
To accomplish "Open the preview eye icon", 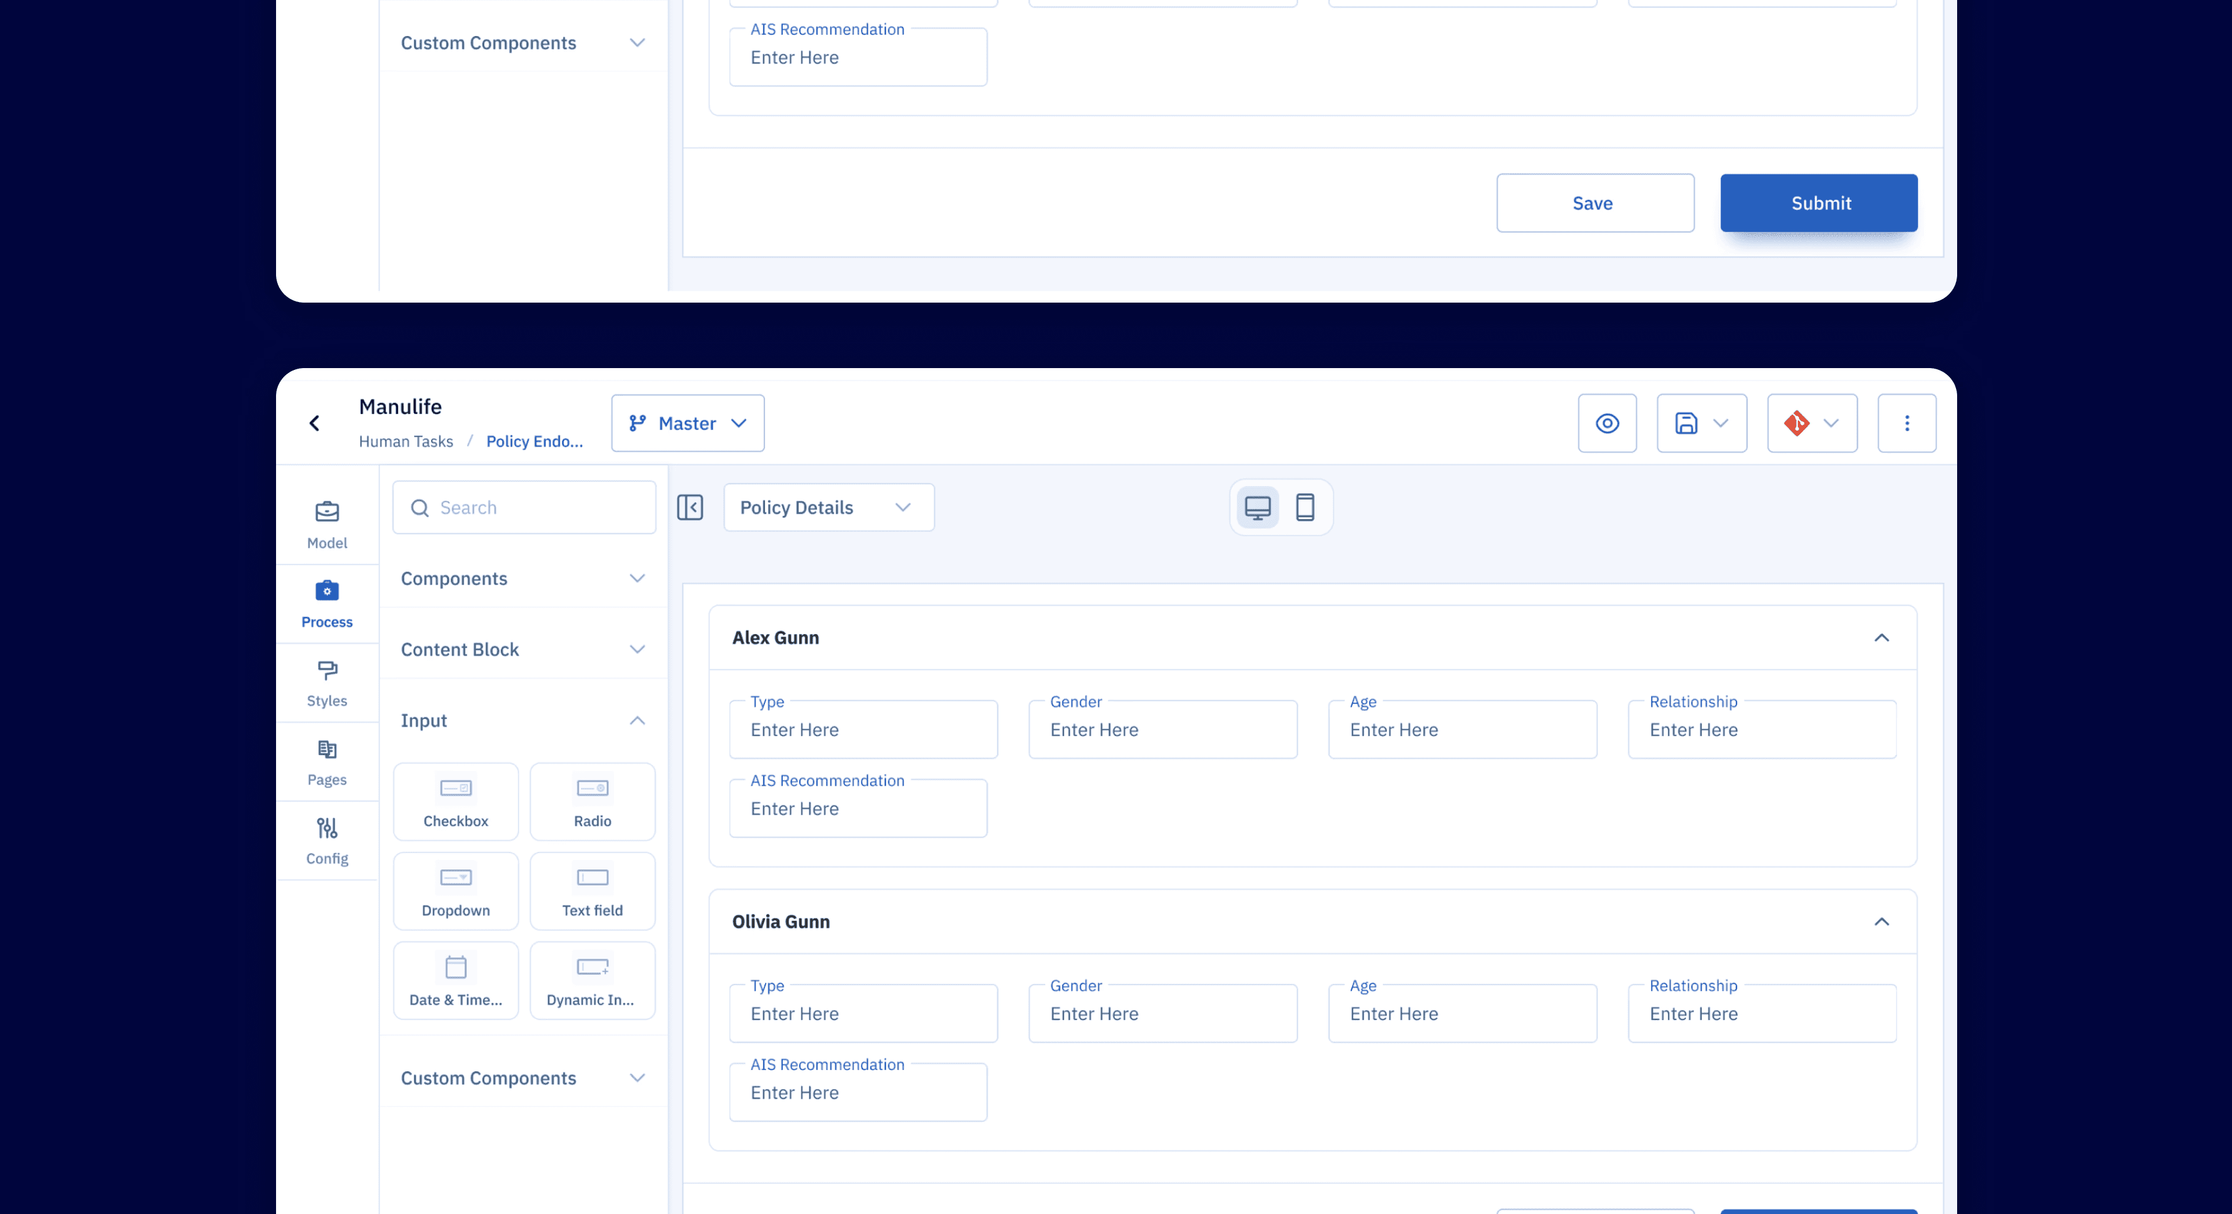I will coord(1606,423).
